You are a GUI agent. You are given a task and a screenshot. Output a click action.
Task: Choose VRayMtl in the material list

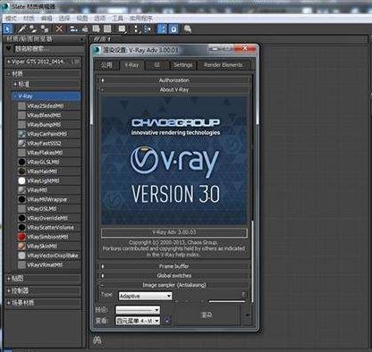click(x=37, y=190)
